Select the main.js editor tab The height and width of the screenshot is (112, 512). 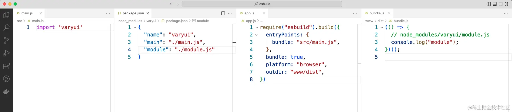tap(27, 13)
